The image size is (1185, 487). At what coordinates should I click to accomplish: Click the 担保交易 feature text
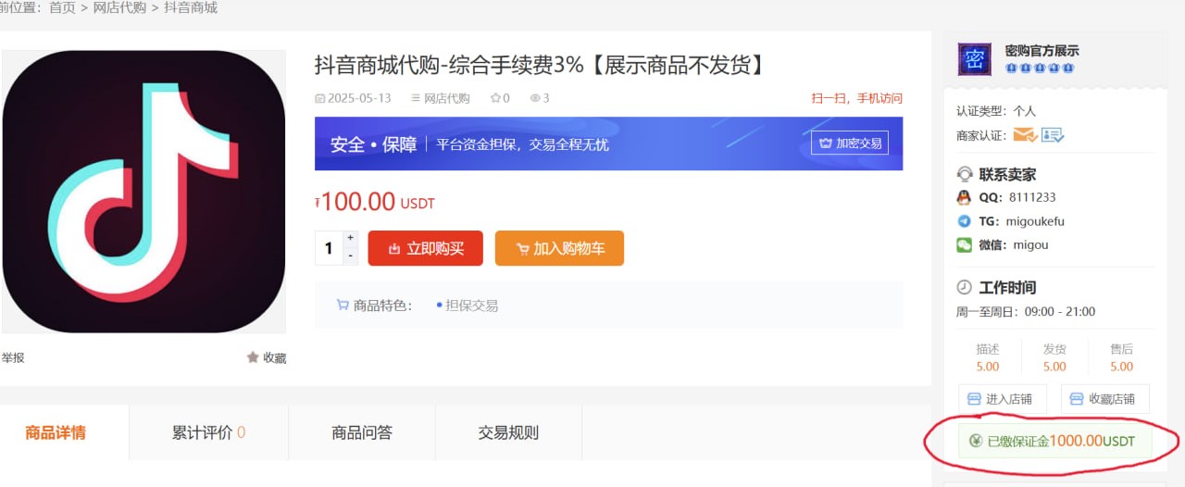(472, 306)
